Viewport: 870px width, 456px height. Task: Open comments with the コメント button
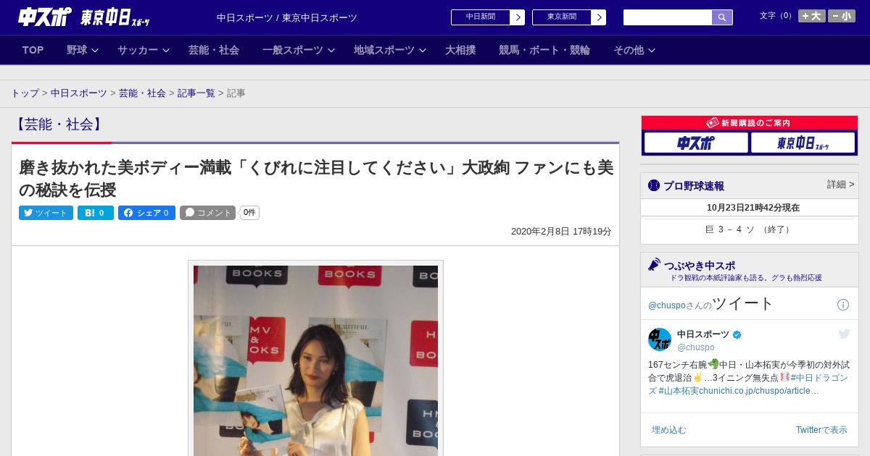[208, 213]
